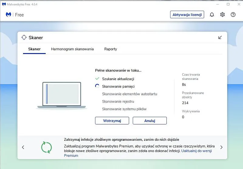Viewport: 243px width, 169px height.
Task: Click the Skanowanie systemu plików step
Action: 124,109
